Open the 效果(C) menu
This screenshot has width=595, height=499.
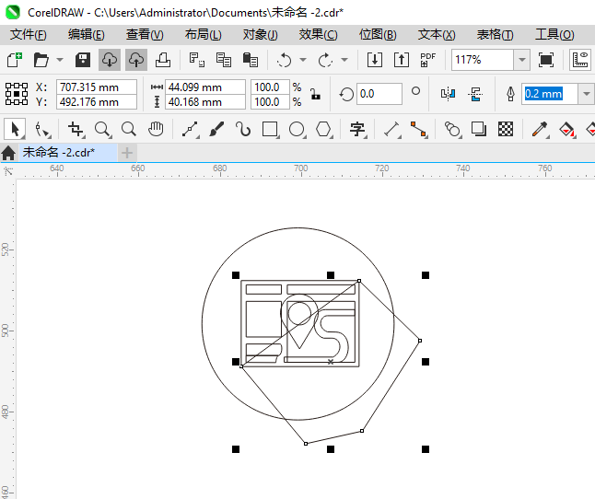click(318, 34)
